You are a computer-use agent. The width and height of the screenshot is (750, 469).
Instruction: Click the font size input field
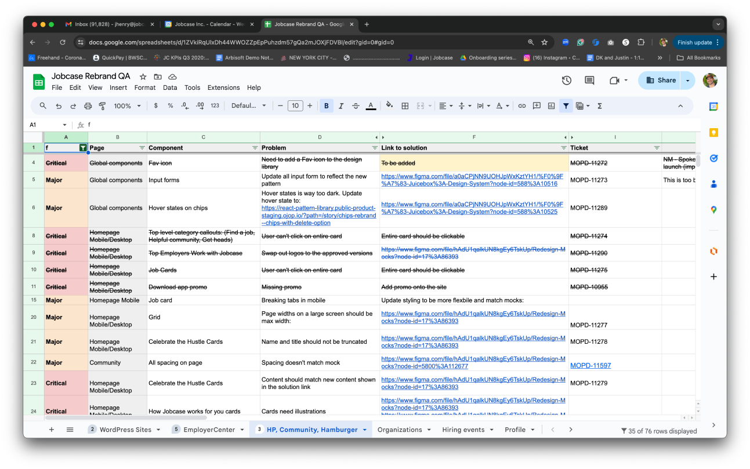pos(295,106)
